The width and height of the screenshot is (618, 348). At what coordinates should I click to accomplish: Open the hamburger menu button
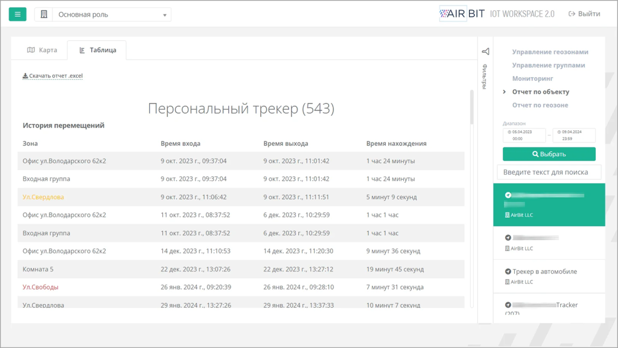point(18,14)
